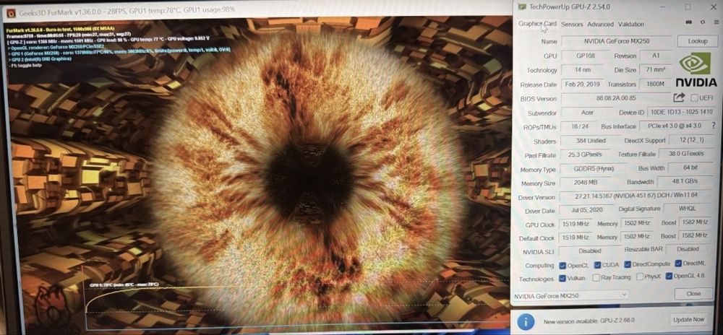The image size is (723, 335).
Task: Toggle the DirectML checkbox
Action: pos(678,264)
